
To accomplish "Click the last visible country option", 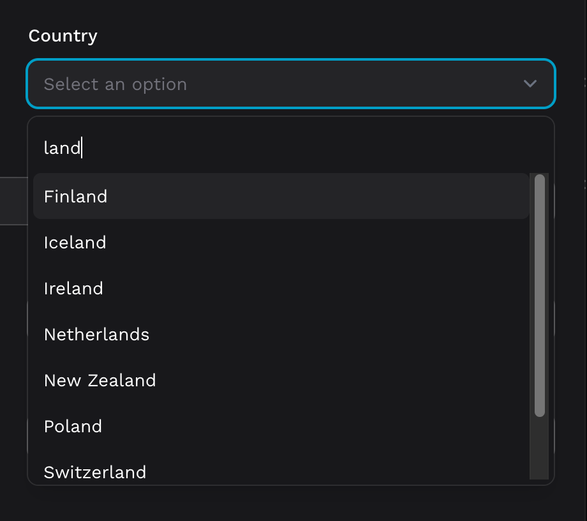I will tap(95, 472).
